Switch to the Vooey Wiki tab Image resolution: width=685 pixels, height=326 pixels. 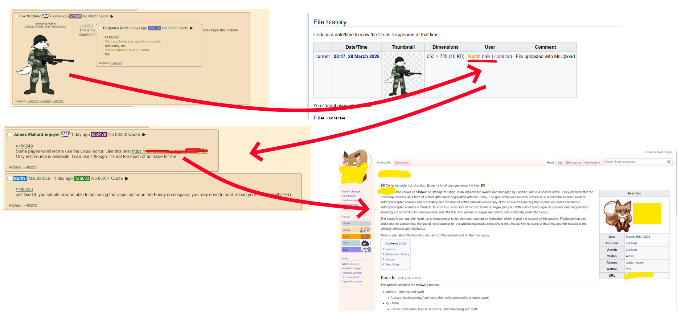(384, 163)
